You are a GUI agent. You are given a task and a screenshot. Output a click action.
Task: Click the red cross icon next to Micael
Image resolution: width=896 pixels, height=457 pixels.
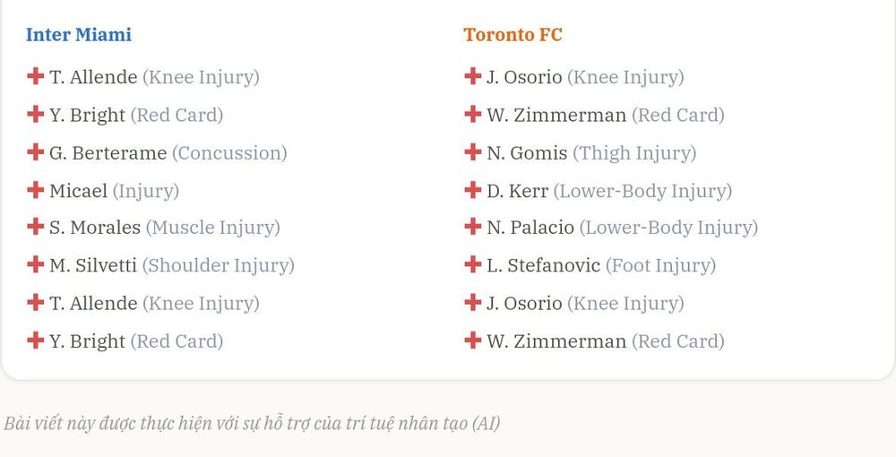tap(36, 190)
